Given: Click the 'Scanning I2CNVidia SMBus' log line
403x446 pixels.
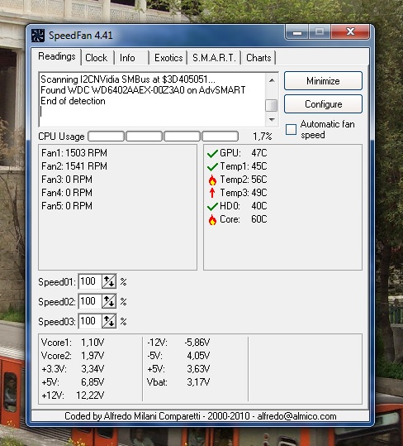Looking at the screenshot, I should click(128, 79).
